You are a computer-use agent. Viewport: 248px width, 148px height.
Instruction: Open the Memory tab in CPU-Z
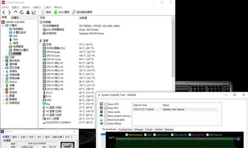pos(31,137)
